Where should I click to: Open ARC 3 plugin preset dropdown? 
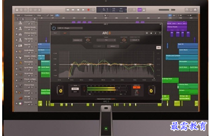pyautogui.click(x=70, y=28)
